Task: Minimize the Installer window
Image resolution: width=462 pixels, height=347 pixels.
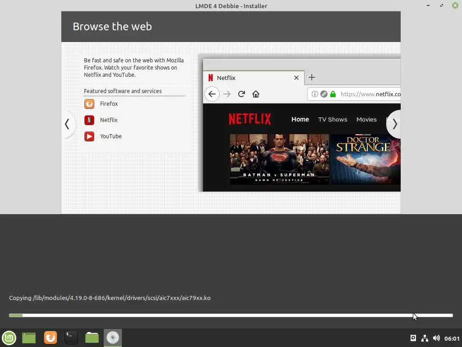Action: click(x=428, y=5)
